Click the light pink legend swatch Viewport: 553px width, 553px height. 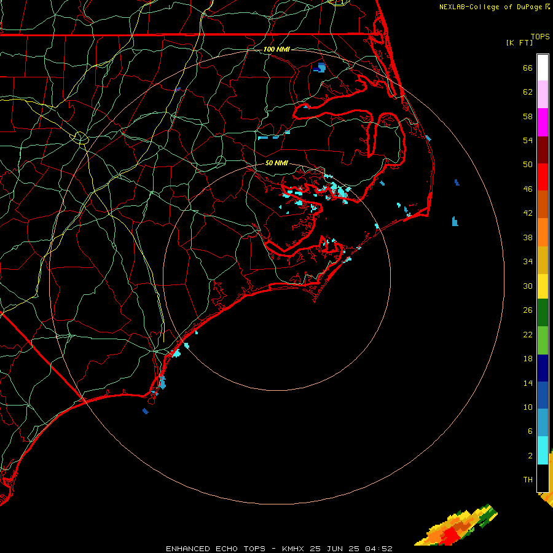[x=543, y=95]
